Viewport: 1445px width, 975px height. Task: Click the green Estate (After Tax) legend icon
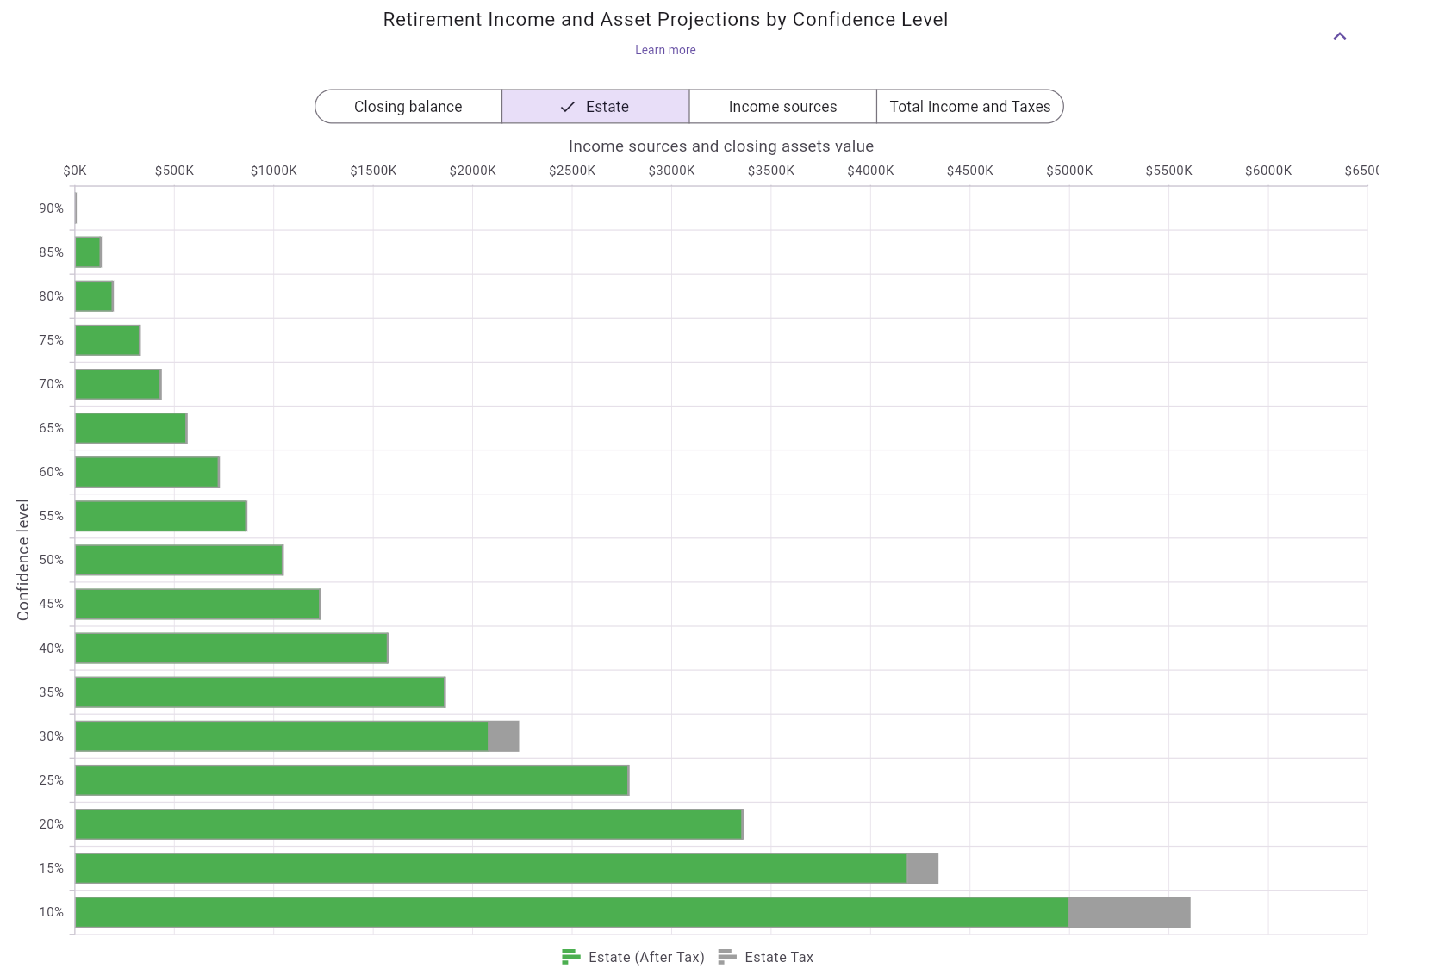click(571, 956)
